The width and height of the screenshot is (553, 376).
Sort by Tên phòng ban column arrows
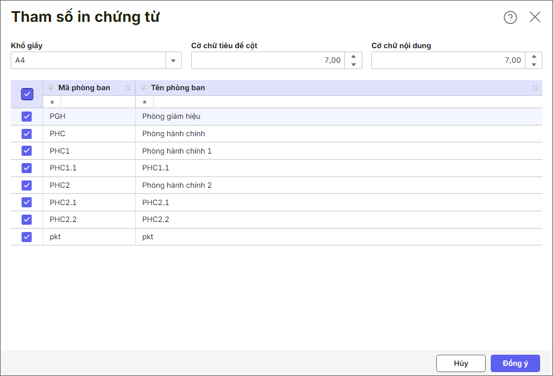[534, 88]
